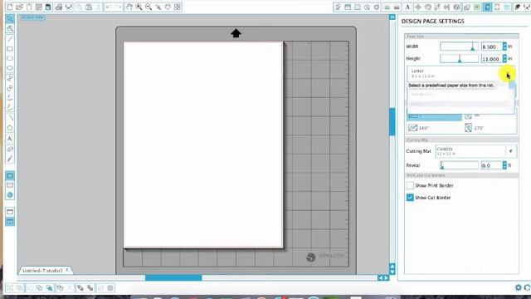Click the refresh icon next to gear
The height and width of the screenshot is (299, 531).
coord(528,287)
